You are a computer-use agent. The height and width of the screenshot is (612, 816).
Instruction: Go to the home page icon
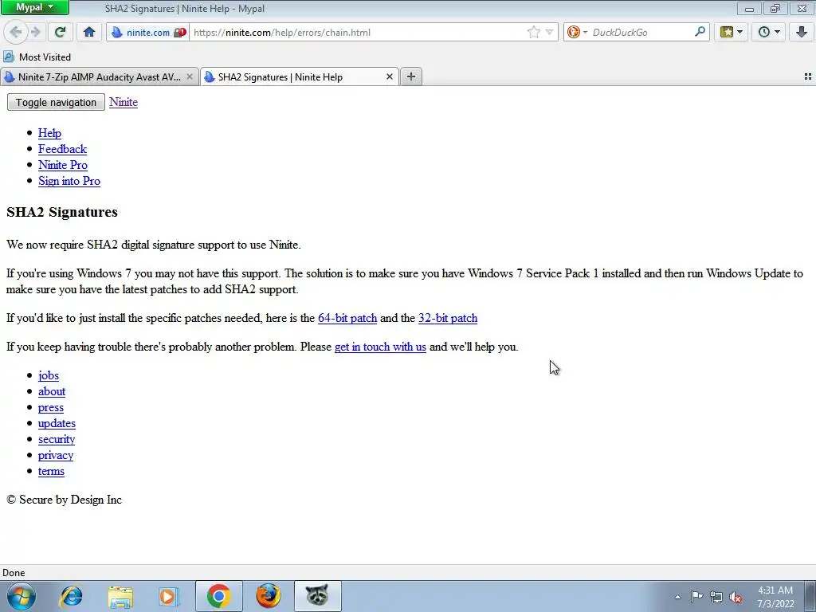[x=89, y=32]
